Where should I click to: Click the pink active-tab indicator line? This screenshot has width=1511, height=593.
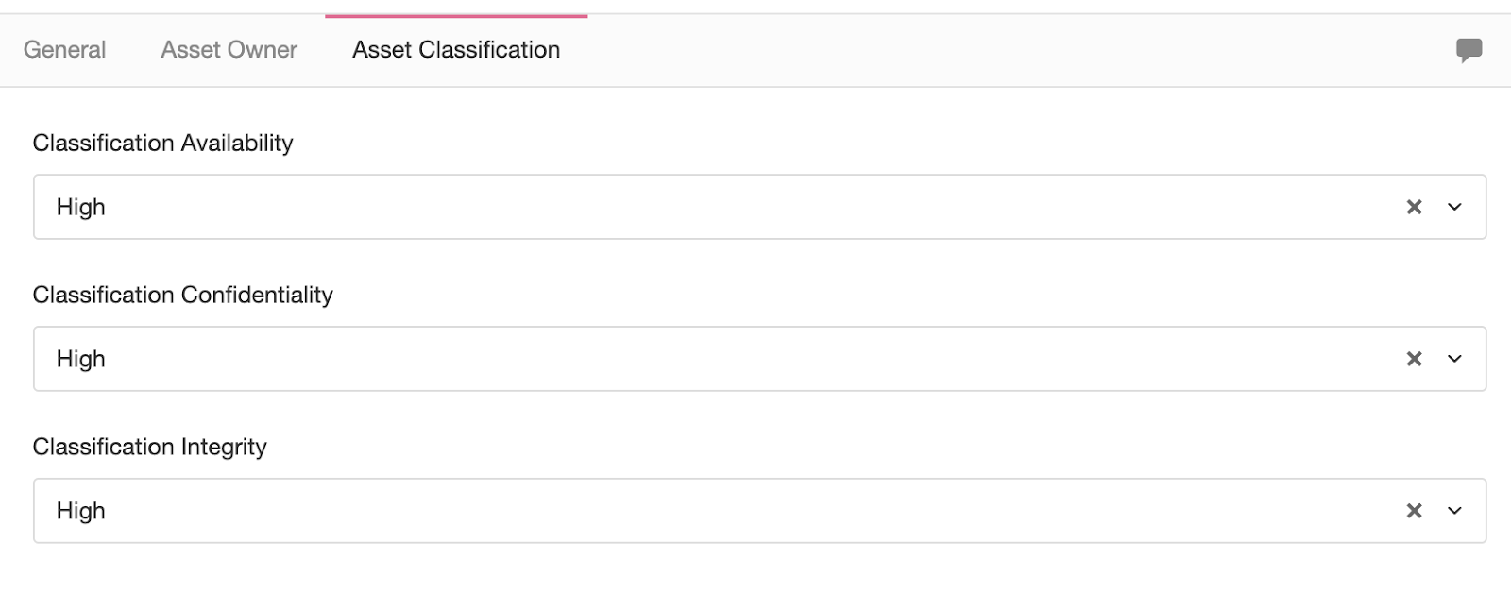coord(456,16)
